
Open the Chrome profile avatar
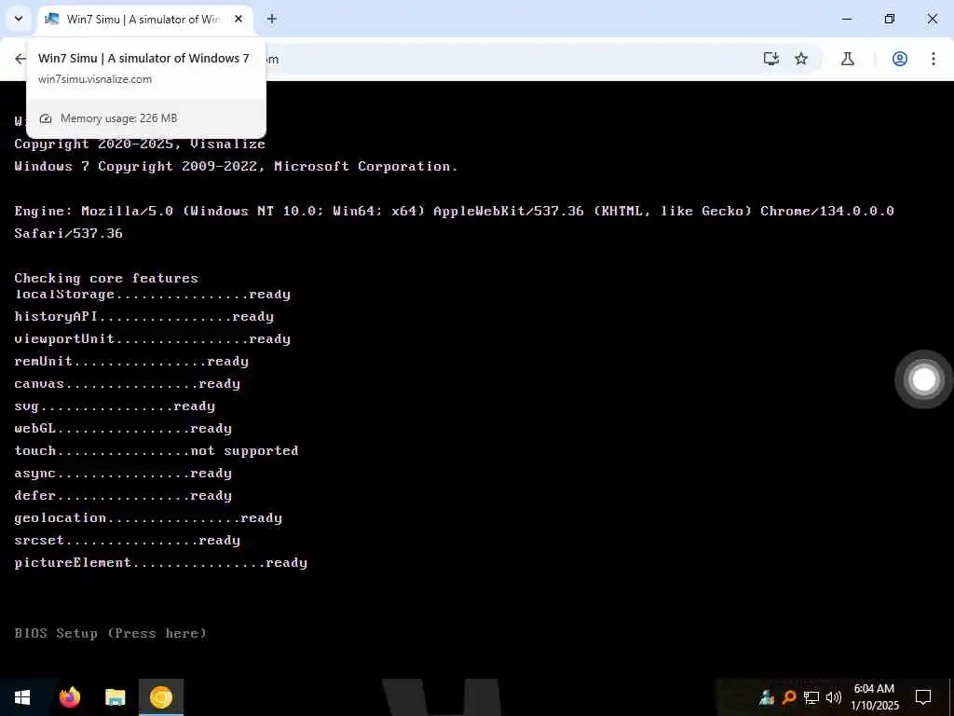point(900,59)
